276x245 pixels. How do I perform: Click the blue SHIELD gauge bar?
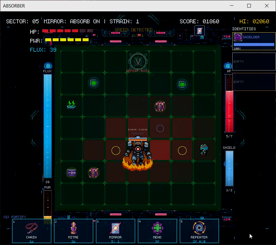click(229, 169)
